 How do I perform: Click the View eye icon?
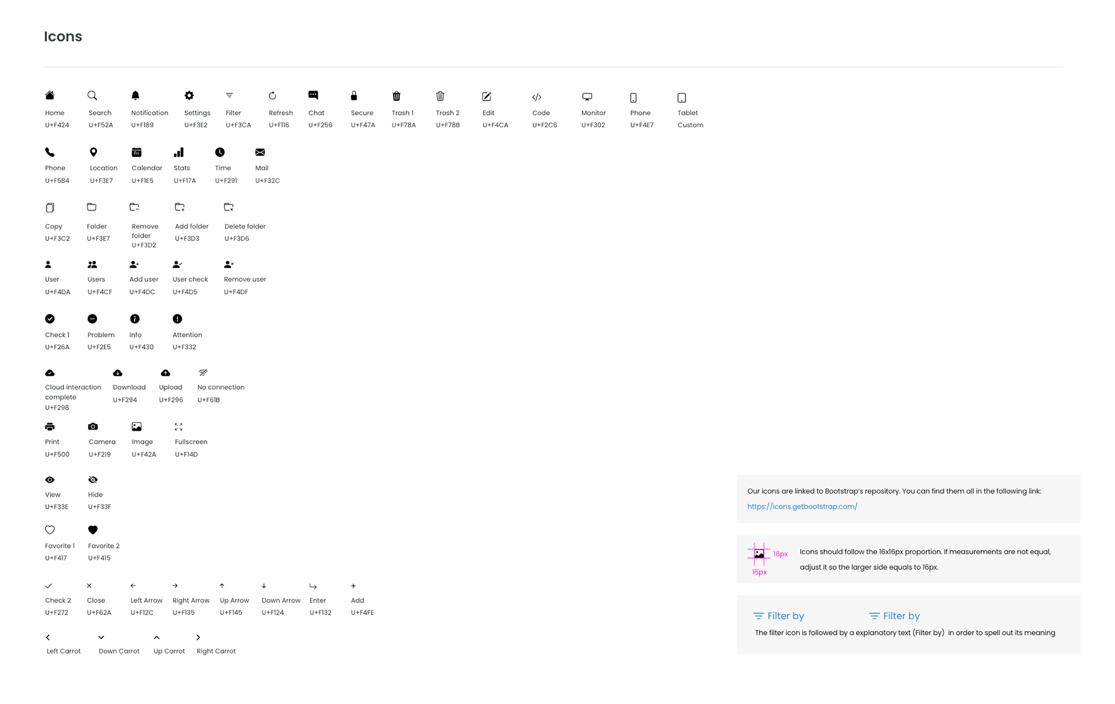pyautogui.click(x=50, y=480)
